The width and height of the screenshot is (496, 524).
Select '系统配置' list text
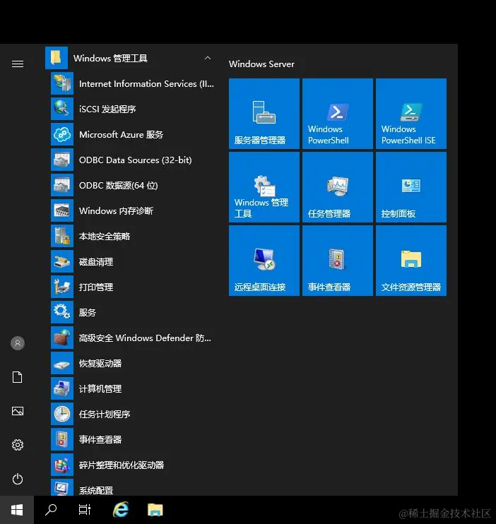click(x=96, y=490)
